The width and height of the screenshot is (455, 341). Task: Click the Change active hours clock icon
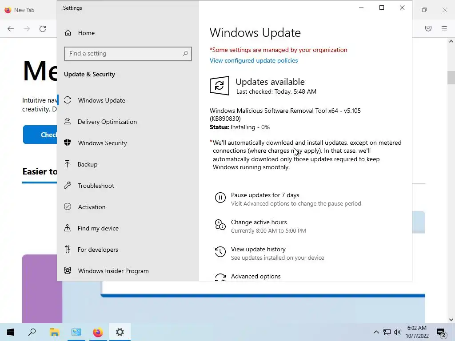pos(220,225)
